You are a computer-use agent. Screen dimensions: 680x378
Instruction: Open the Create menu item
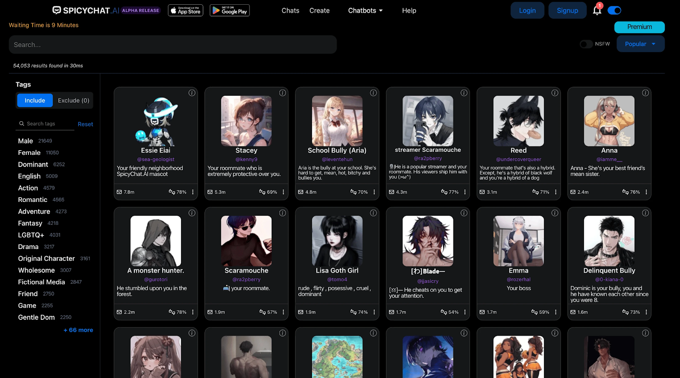[x=319, y=11]
